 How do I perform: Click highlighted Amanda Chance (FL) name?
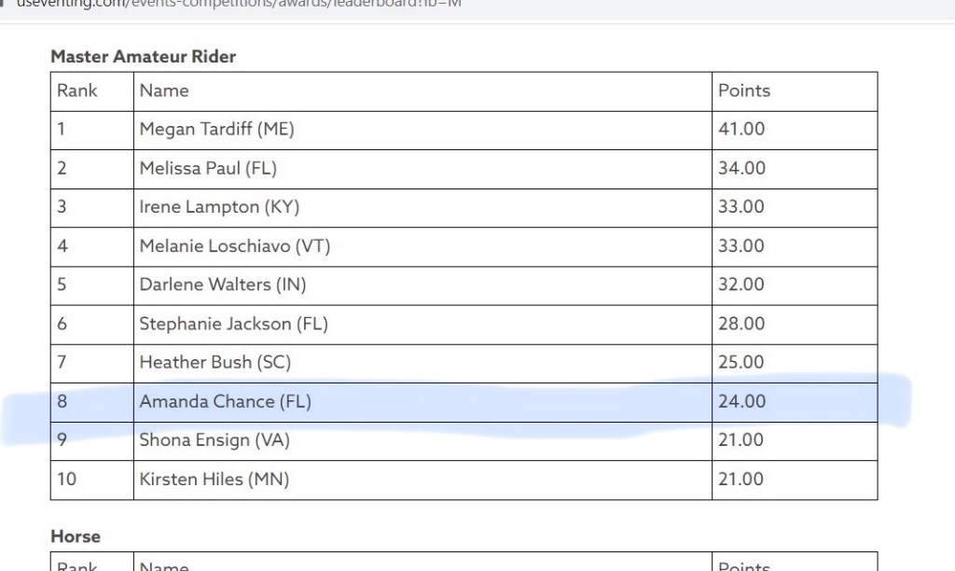tap(225, 401)
